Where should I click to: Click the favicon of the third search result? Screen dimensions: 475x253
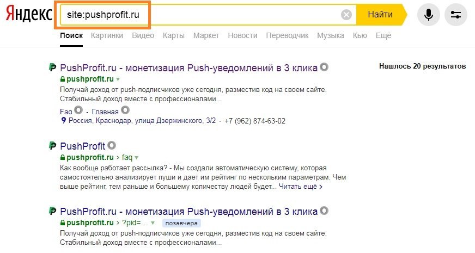pyautogui.click(x=53, y=211)
